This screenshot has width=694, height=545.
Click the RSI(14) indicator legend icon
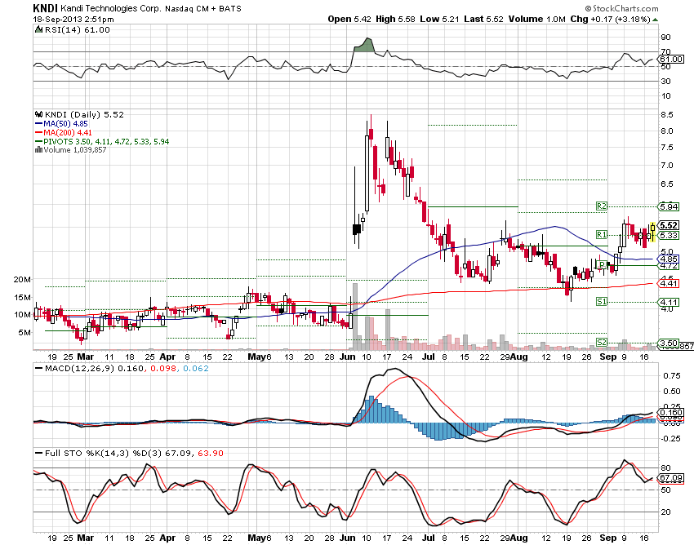pyautogui.click(x=39, y=29)
